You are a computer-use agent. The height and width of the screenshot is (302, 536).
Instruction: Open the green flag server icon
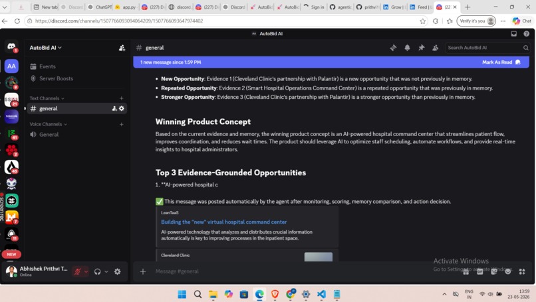pos(11,134)
